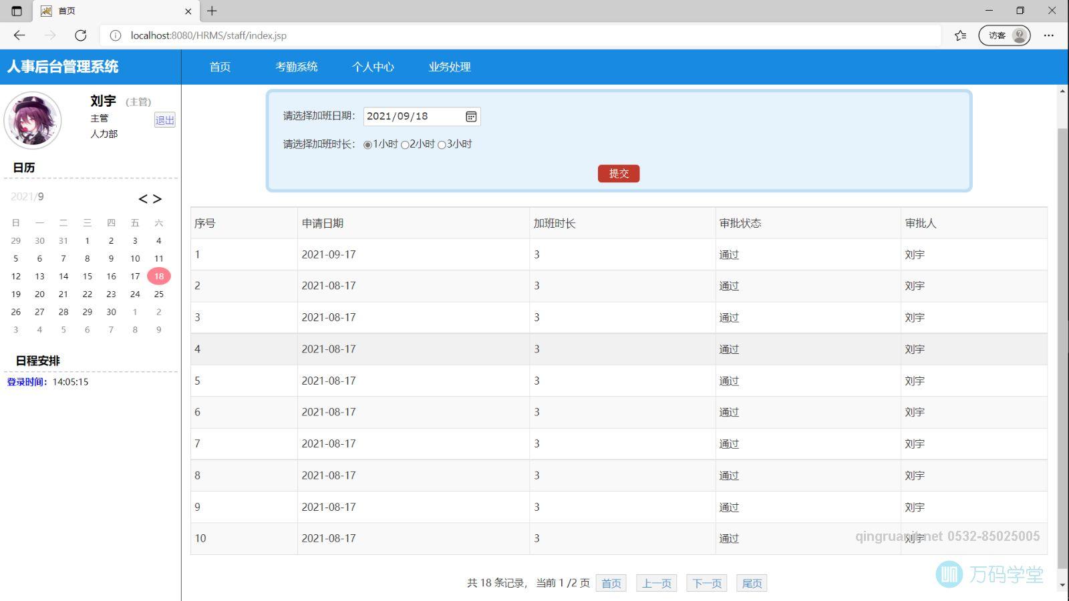
Task: Open the 个人中心 menu item
Action: pyautogui.click(x=373, y=67)
